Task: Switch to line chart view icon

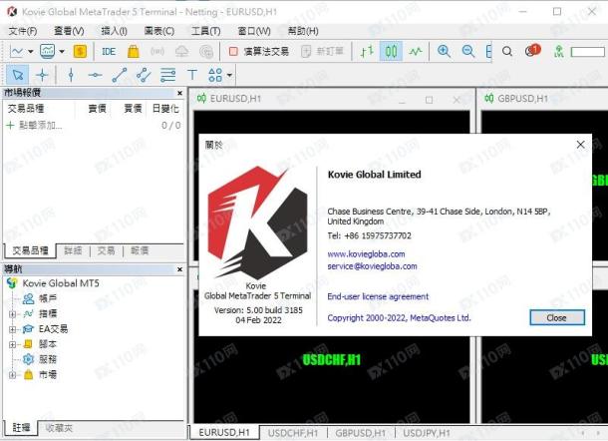Action: tap(416, 51)
